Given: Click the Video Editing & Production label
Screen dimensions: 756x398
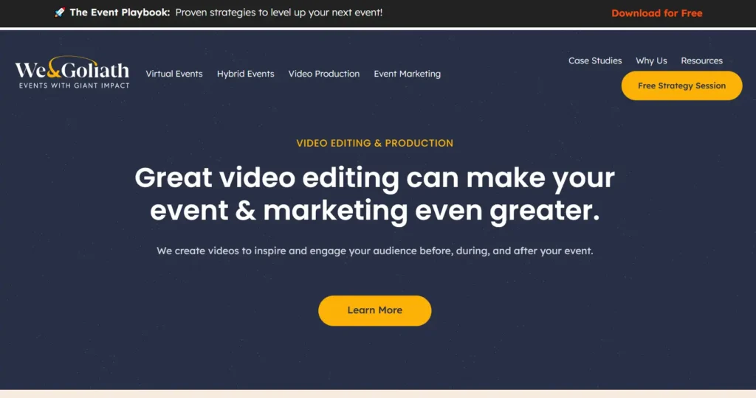Looking at the screenshot, I should coord(374,143).
